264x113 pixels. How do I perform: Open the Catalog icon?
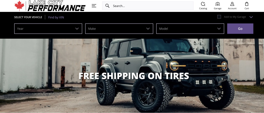[x=203, y=4]
